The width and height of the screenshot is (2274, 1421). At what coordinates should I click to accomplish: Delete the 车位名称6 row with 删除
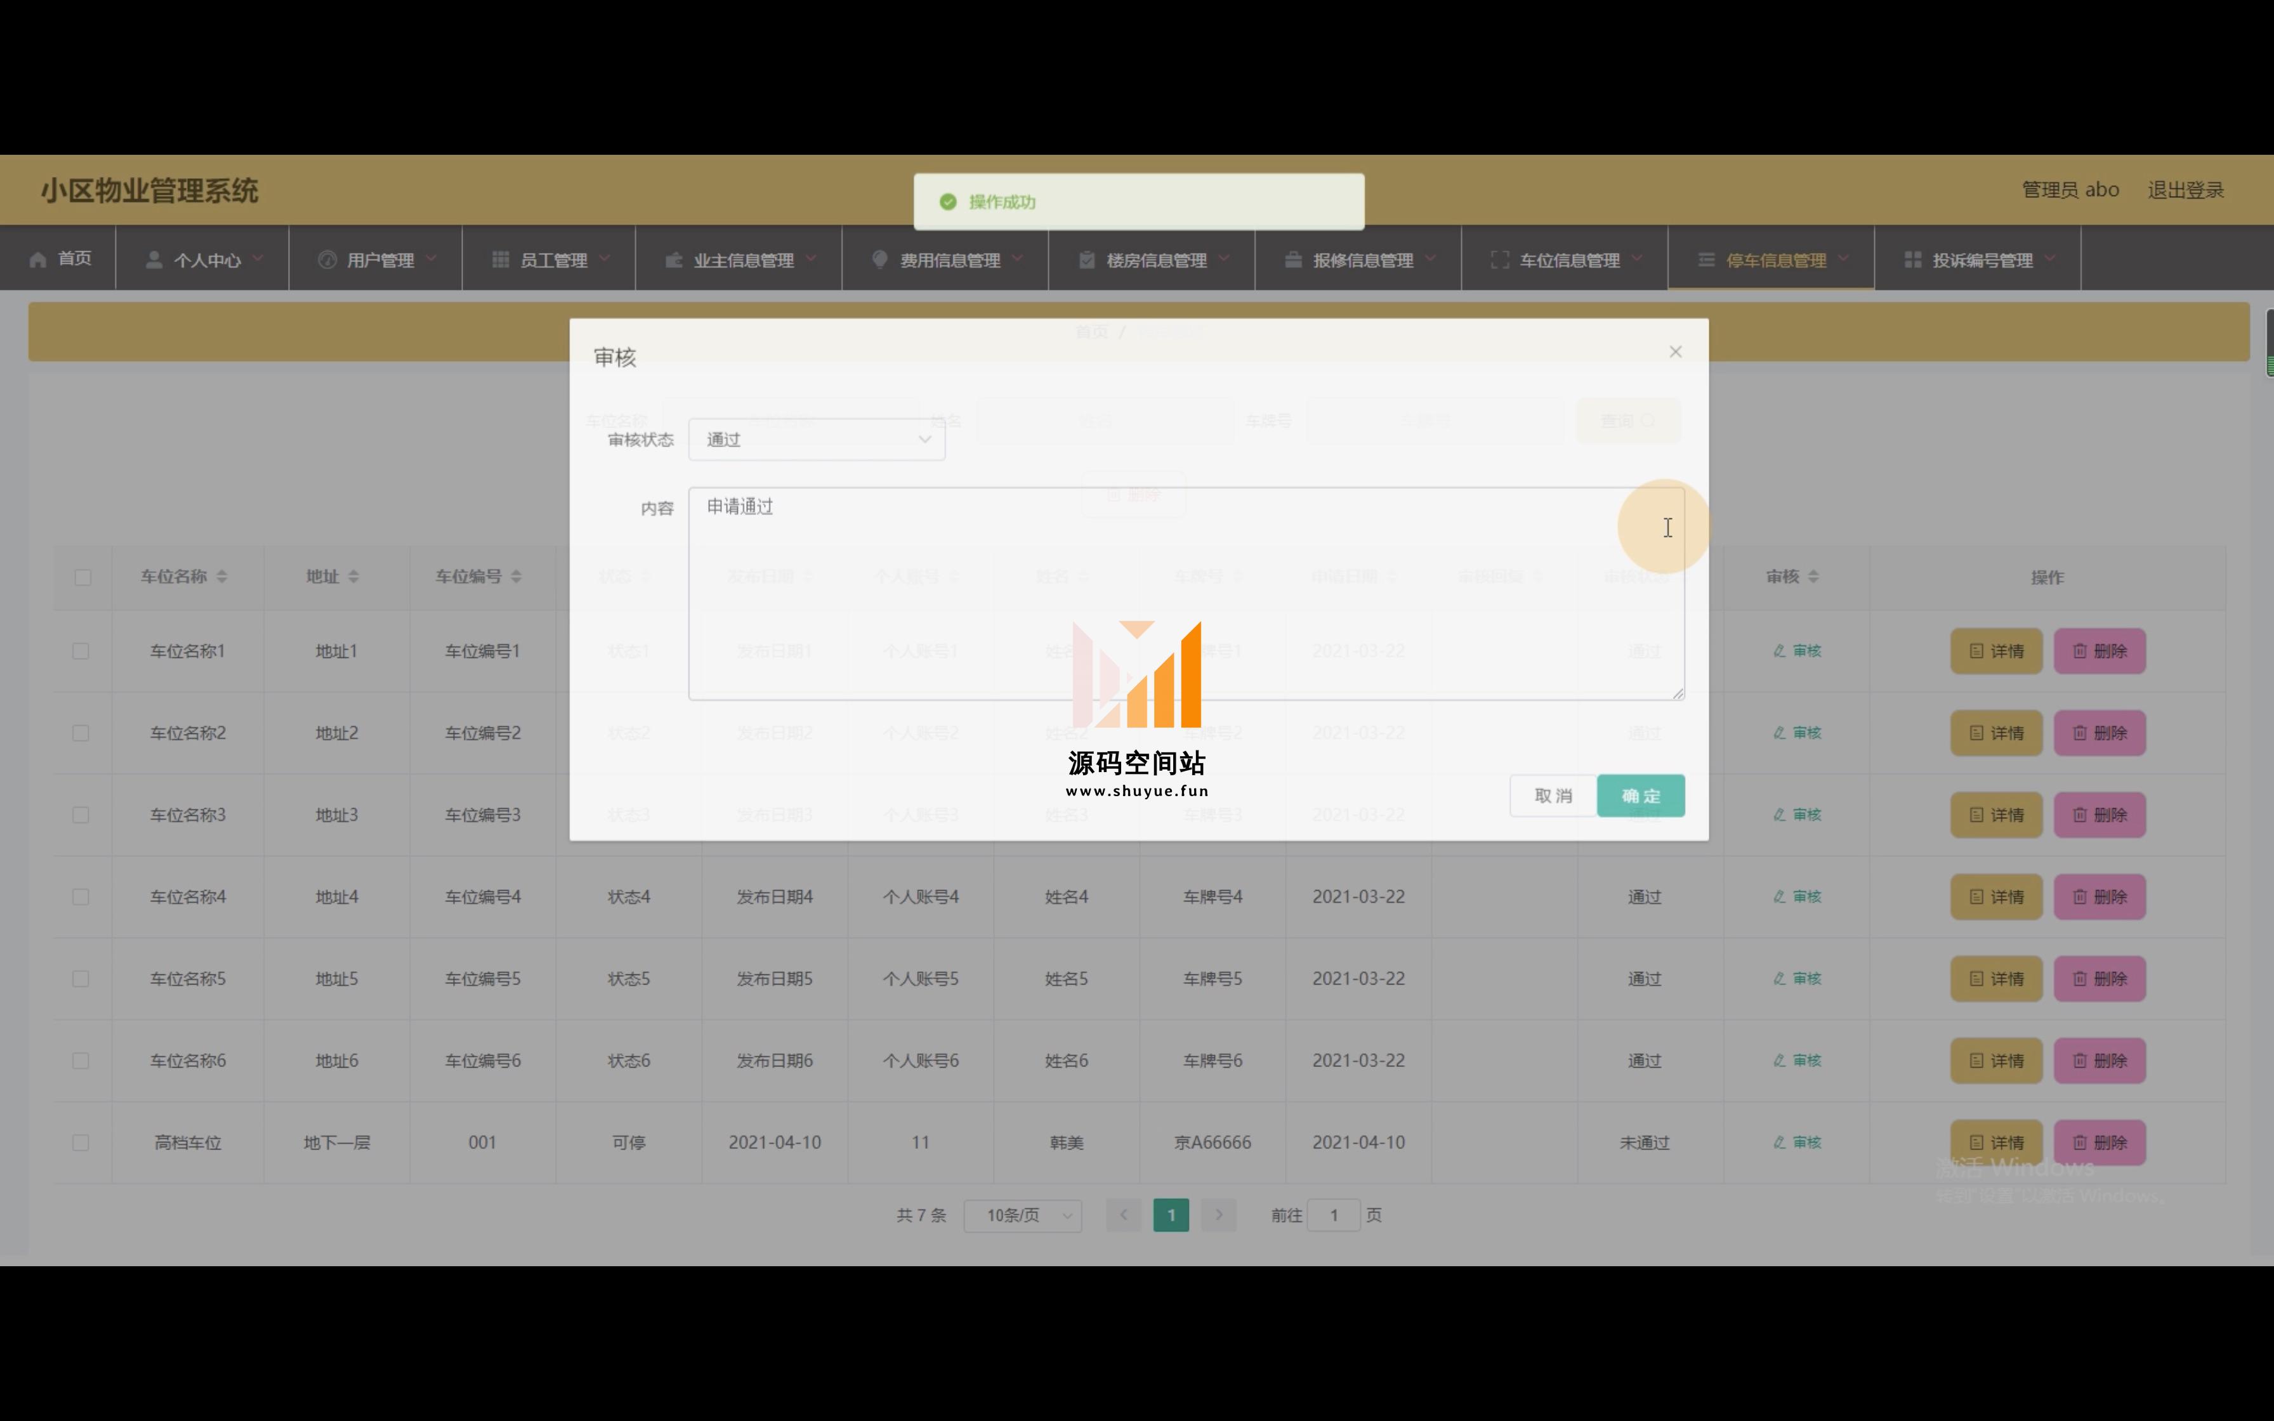point(2100,1061)
